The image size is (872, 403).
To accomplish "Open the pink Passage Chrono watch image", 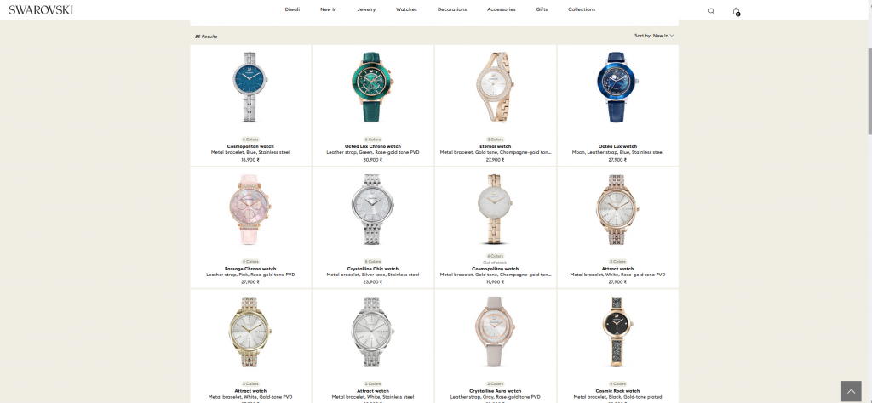I will point(250,209).
